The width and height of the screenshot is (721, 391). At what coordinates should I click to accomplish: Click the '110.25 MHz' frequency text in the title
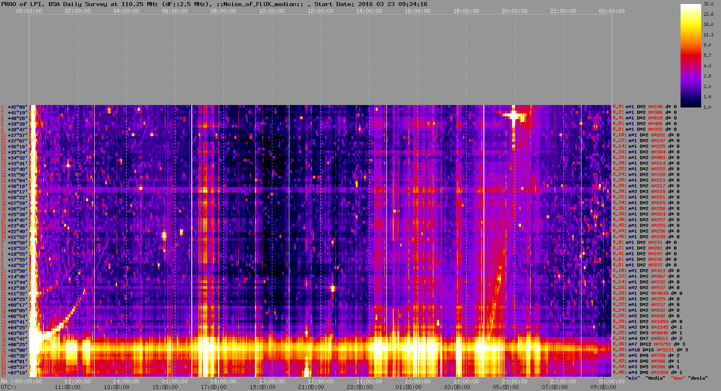[x=140, y=4]
